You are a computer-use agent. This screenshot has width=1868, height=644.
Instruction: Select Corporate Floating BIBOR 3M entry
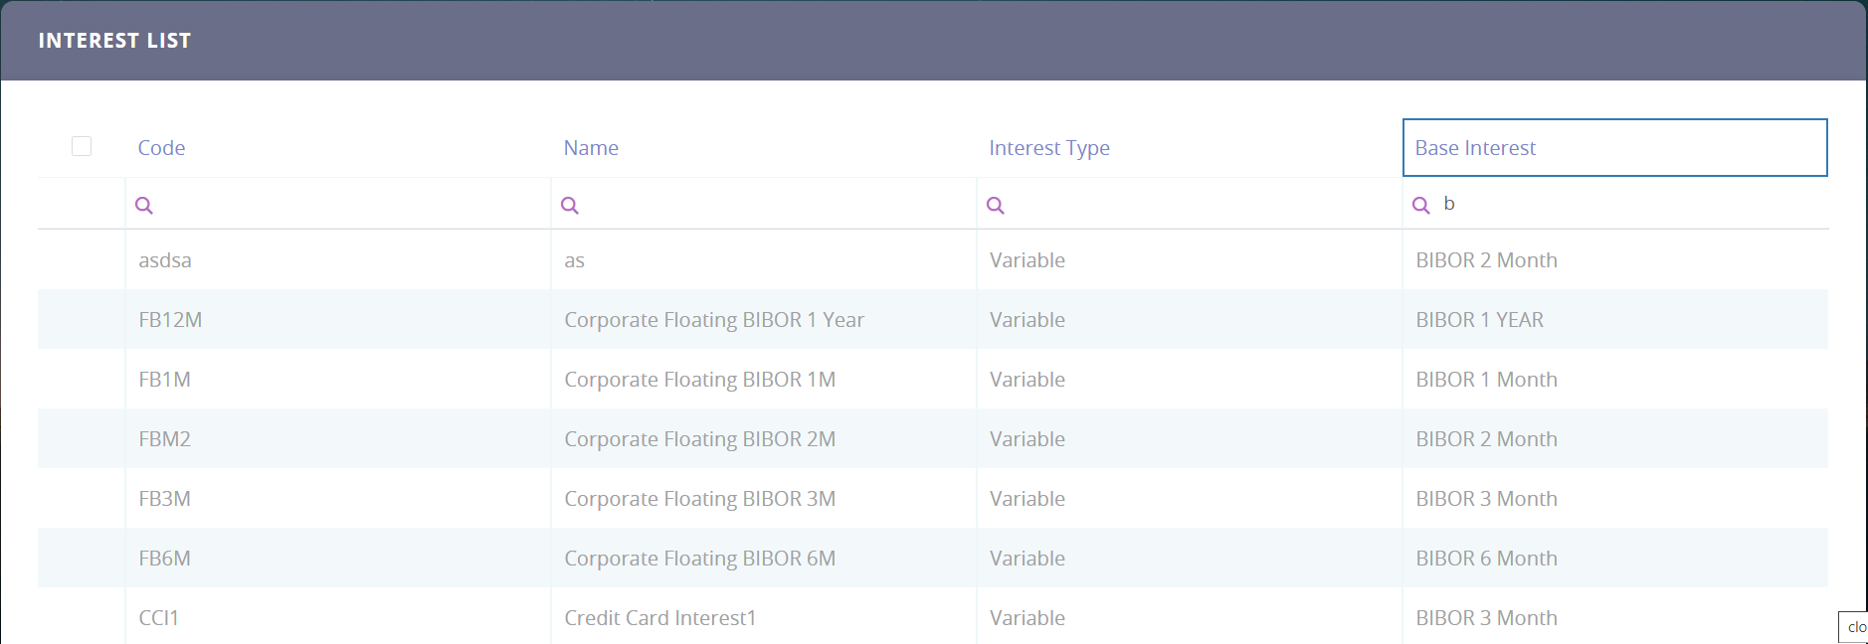point(699,499)
